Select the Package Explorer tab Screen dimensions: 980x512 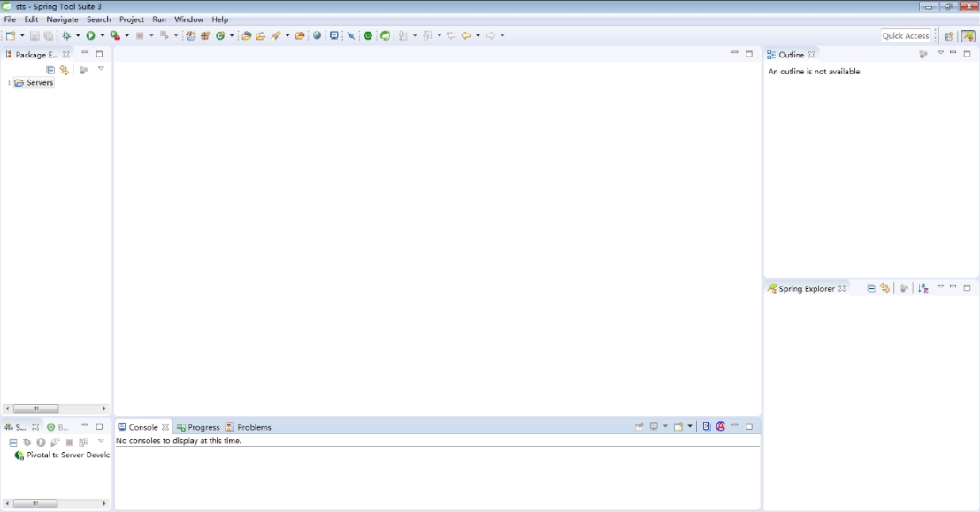[x=36, y=55]
